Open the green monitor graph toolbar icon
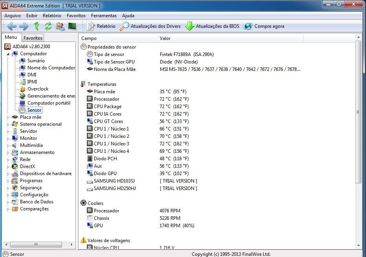This screenshot has height=257, width=366. [72, 26]
